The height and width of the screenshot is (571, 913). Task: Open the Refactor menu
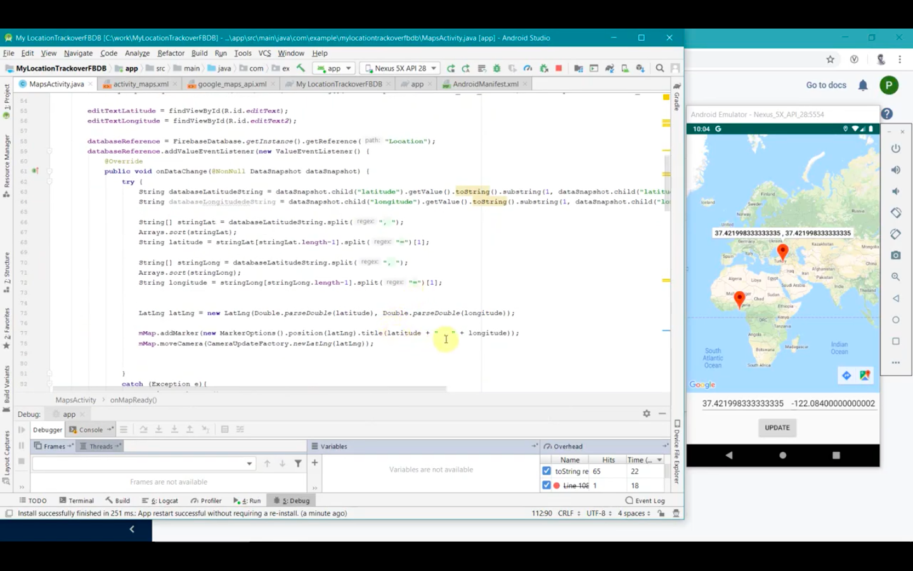tap(171, 53)
